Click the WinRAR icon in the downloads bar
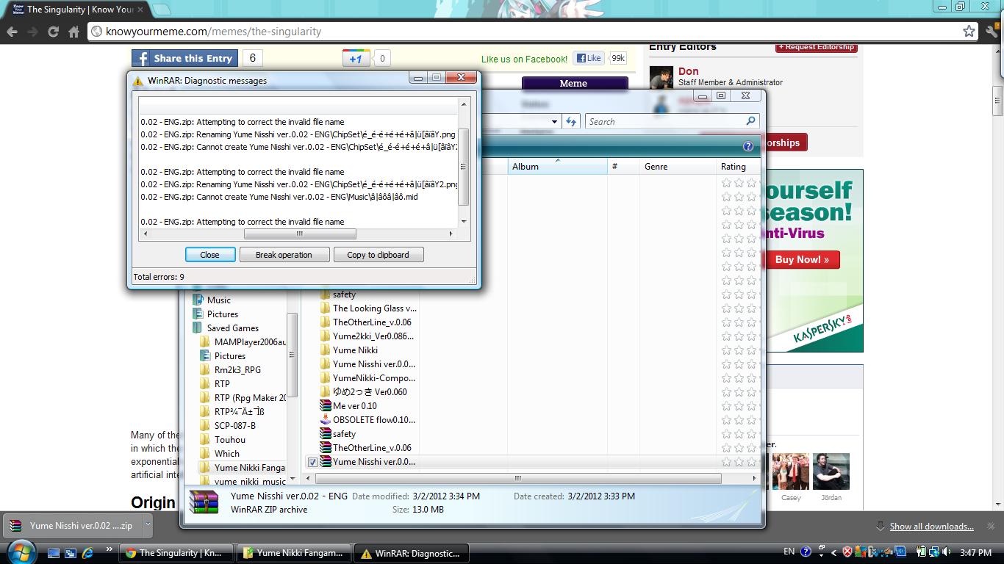 [x=15, y=526]
